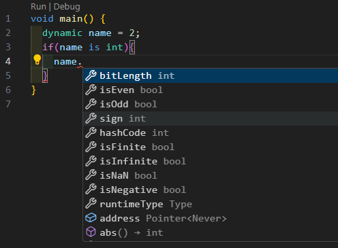Viewport: 338px width, 248px height.
Task: Click the wrench icon beside hashCode
Action: pos(91,132)
